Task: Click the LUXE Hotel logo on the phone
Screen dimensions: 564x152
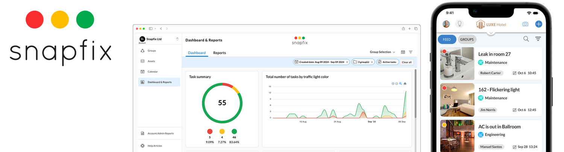Action: (491, 24)
